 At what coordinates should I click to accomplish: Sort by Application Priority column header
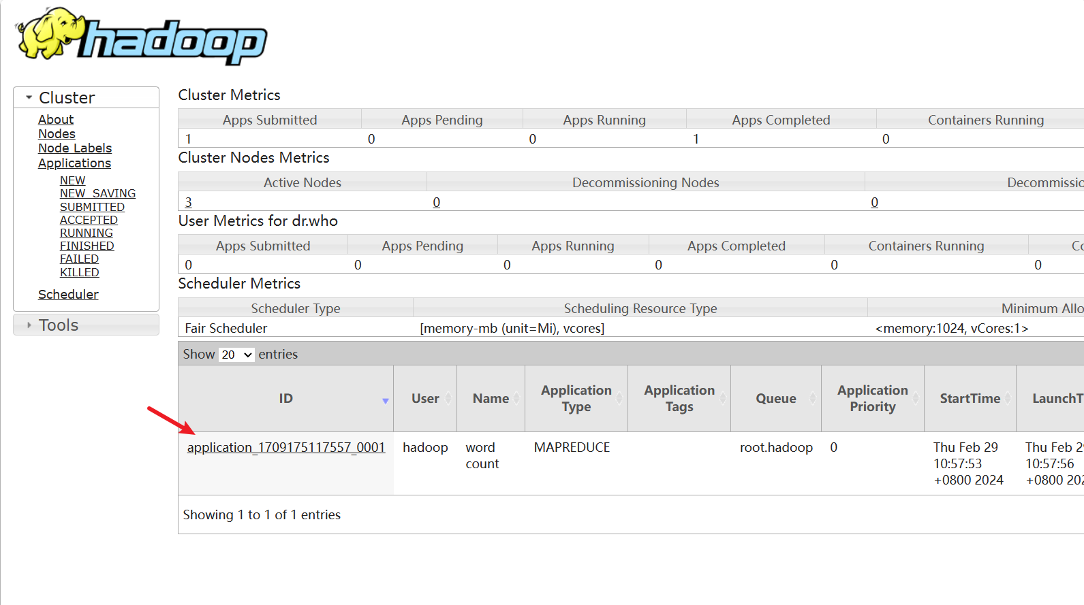point(872,399)
